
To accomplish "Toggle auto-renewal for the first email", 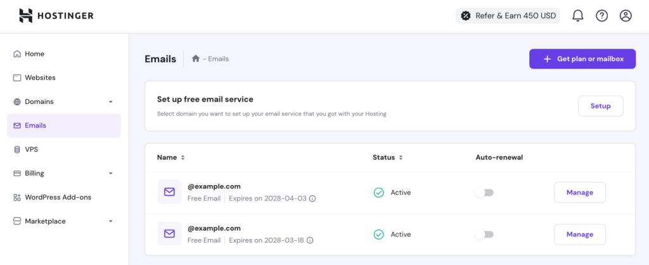I will pyautogui.click(x=484, y=192).
